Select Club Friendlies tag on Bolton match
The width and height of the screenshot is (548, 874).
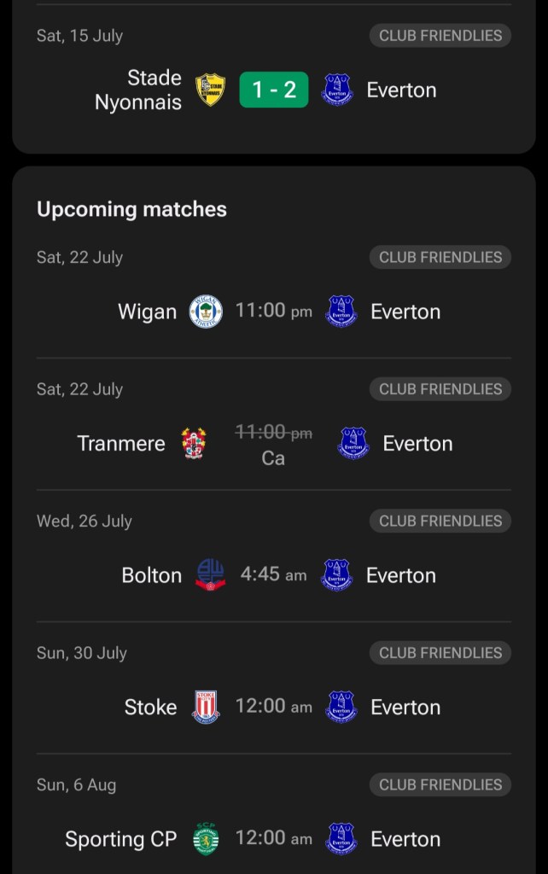coord(440,521)
